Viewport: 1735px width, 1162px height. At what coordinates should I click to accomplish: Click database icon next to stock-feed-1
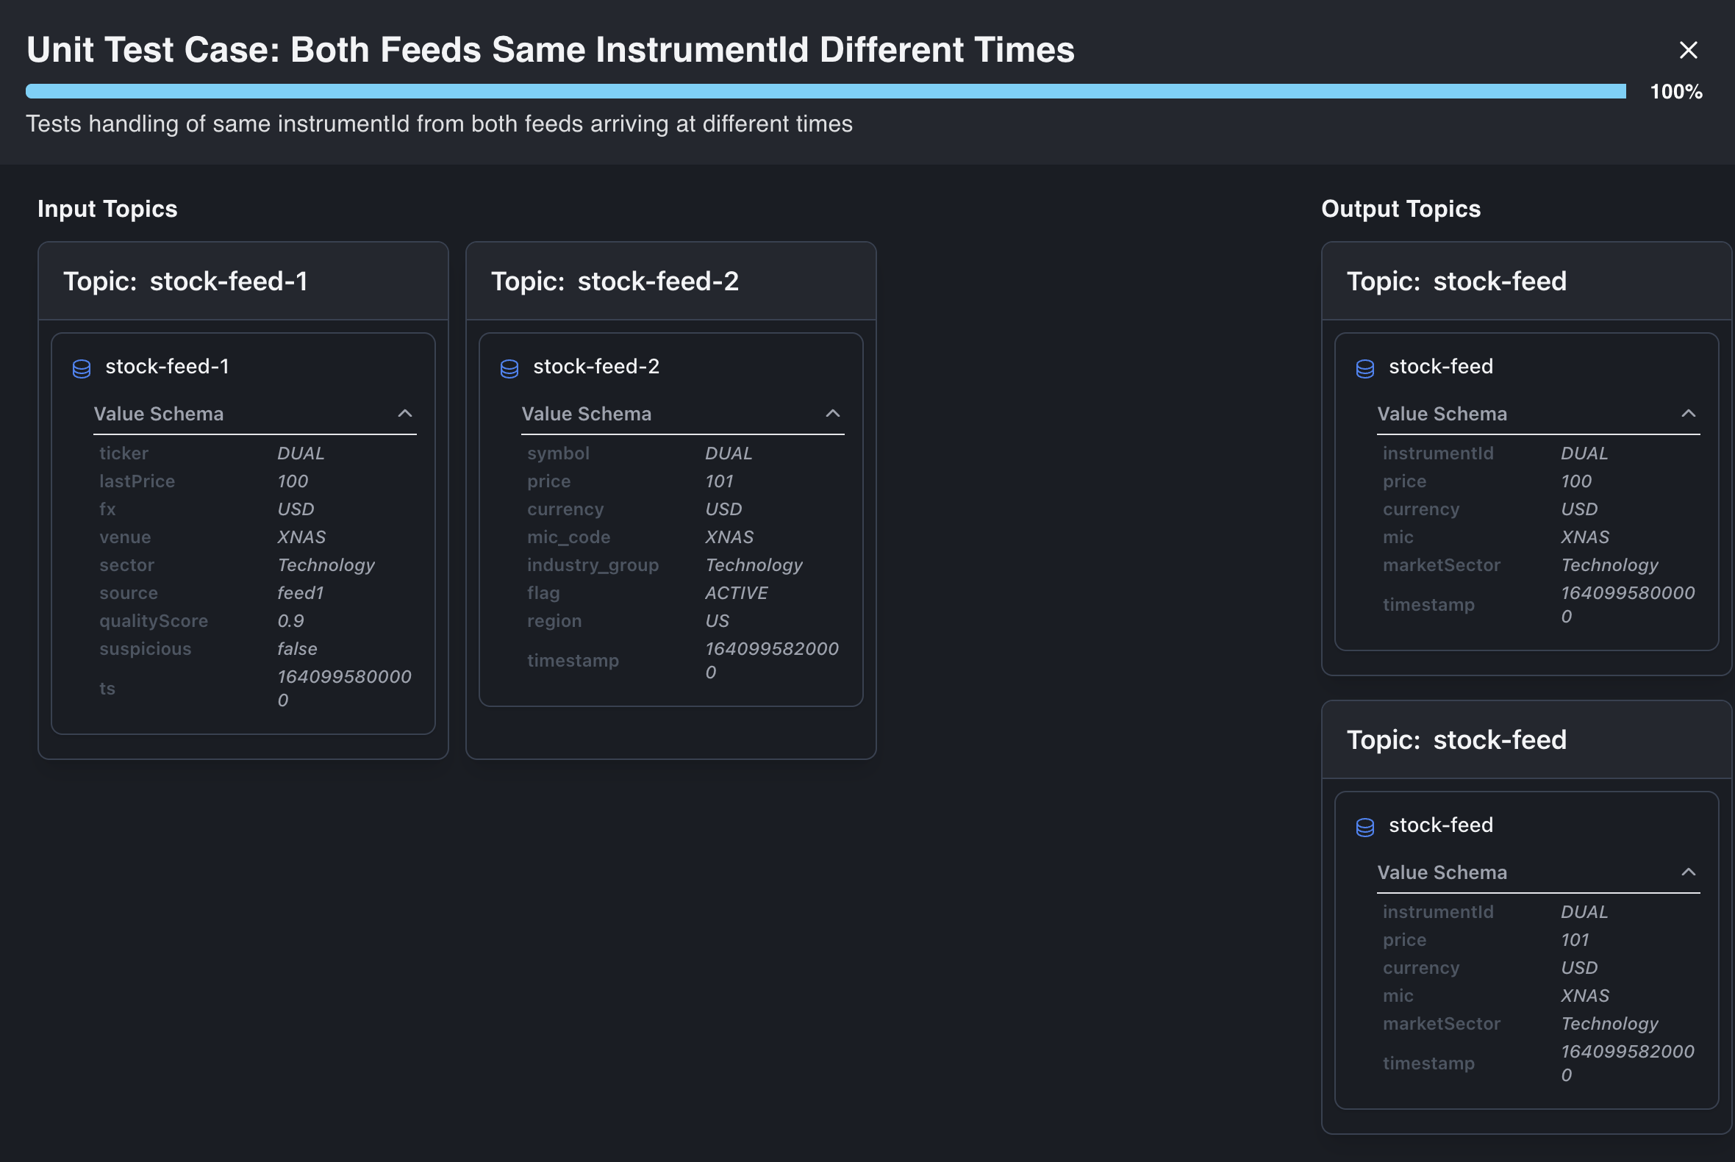tap(82, 368)
